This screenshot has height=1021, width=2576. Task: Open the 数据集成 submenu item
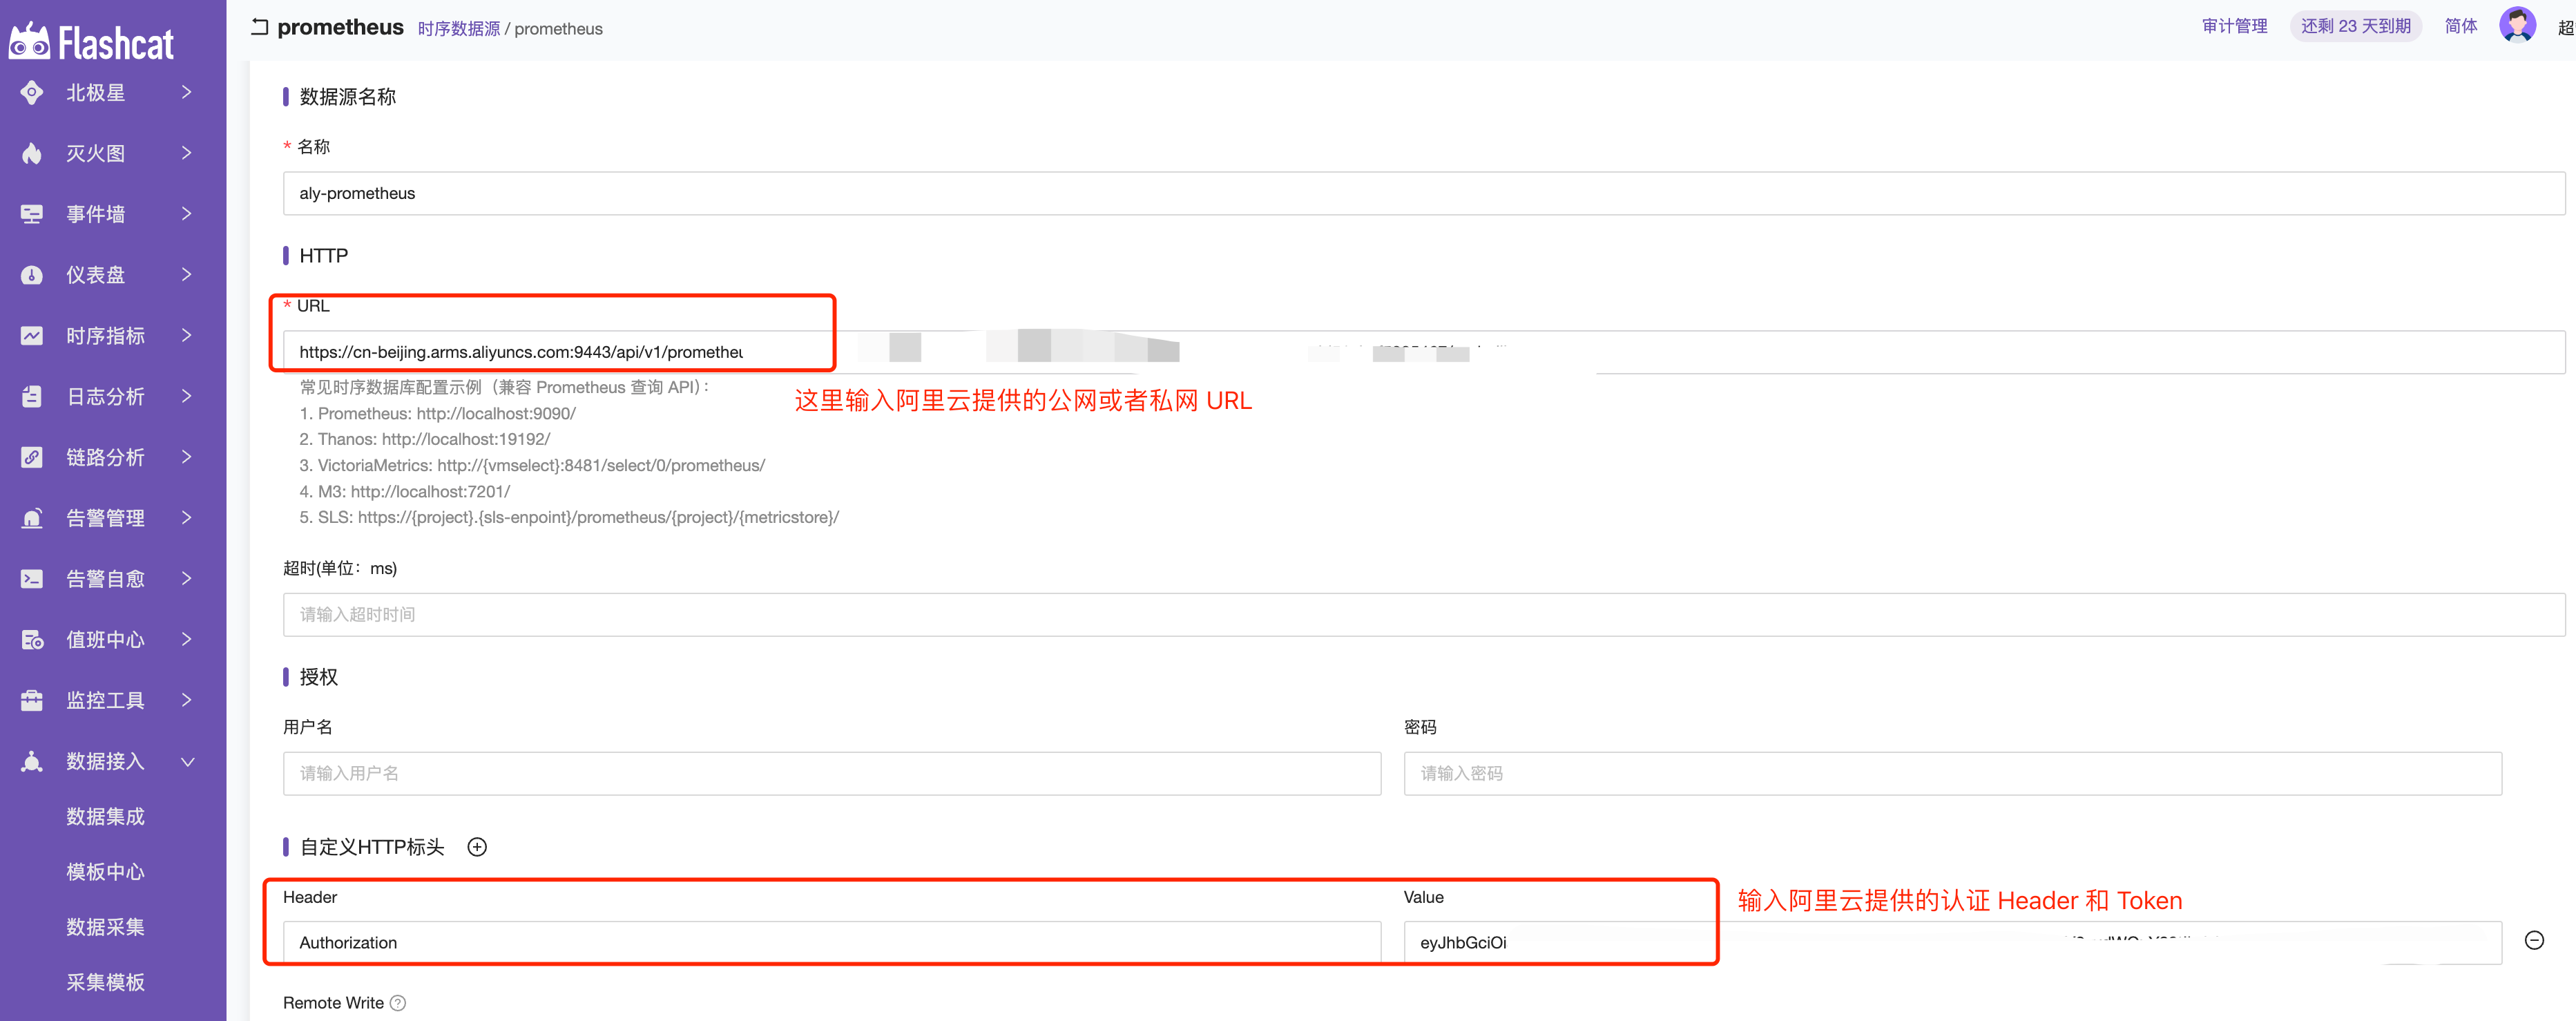(x=105, y=817)
